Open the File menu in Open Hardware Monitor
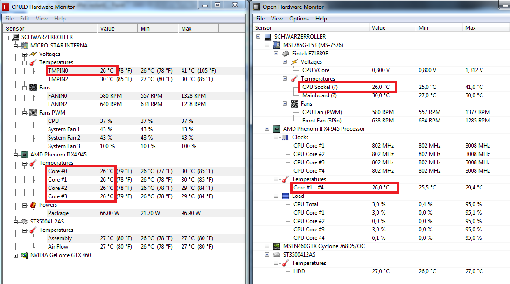The height and width of the screenshot is (284, 510). (x=260, y=19)
